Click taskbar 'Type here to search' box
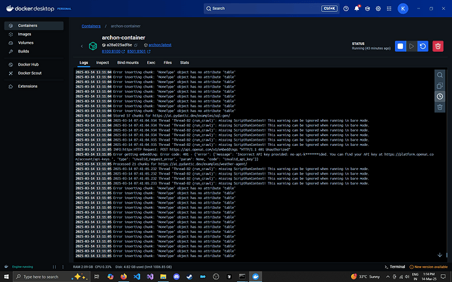The width and height of the screenshot is (452, 282). [x=52, y=277]
